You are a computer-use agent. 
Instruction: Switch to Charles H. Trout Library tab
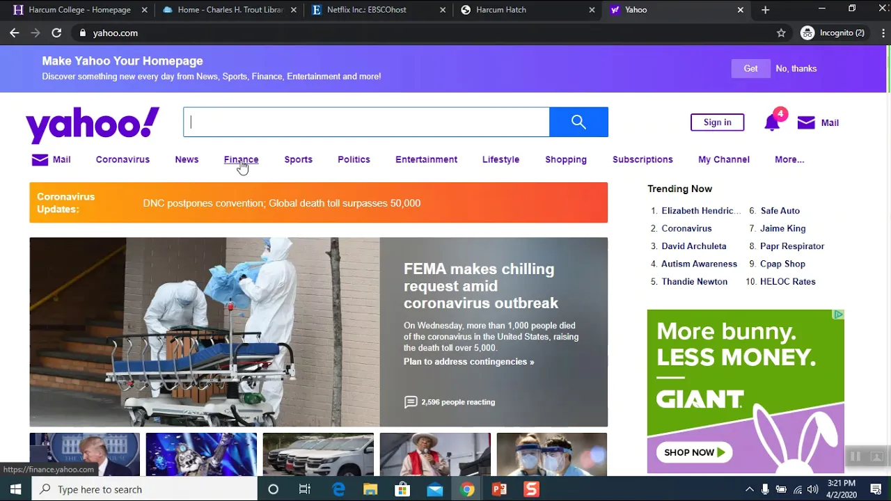pyautogui.click(x=229, y=10)
